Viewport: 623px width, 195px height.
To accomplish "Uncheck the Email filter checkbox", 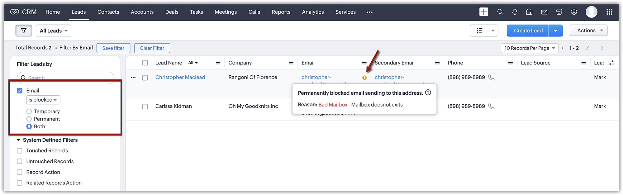I will [20, 91].
